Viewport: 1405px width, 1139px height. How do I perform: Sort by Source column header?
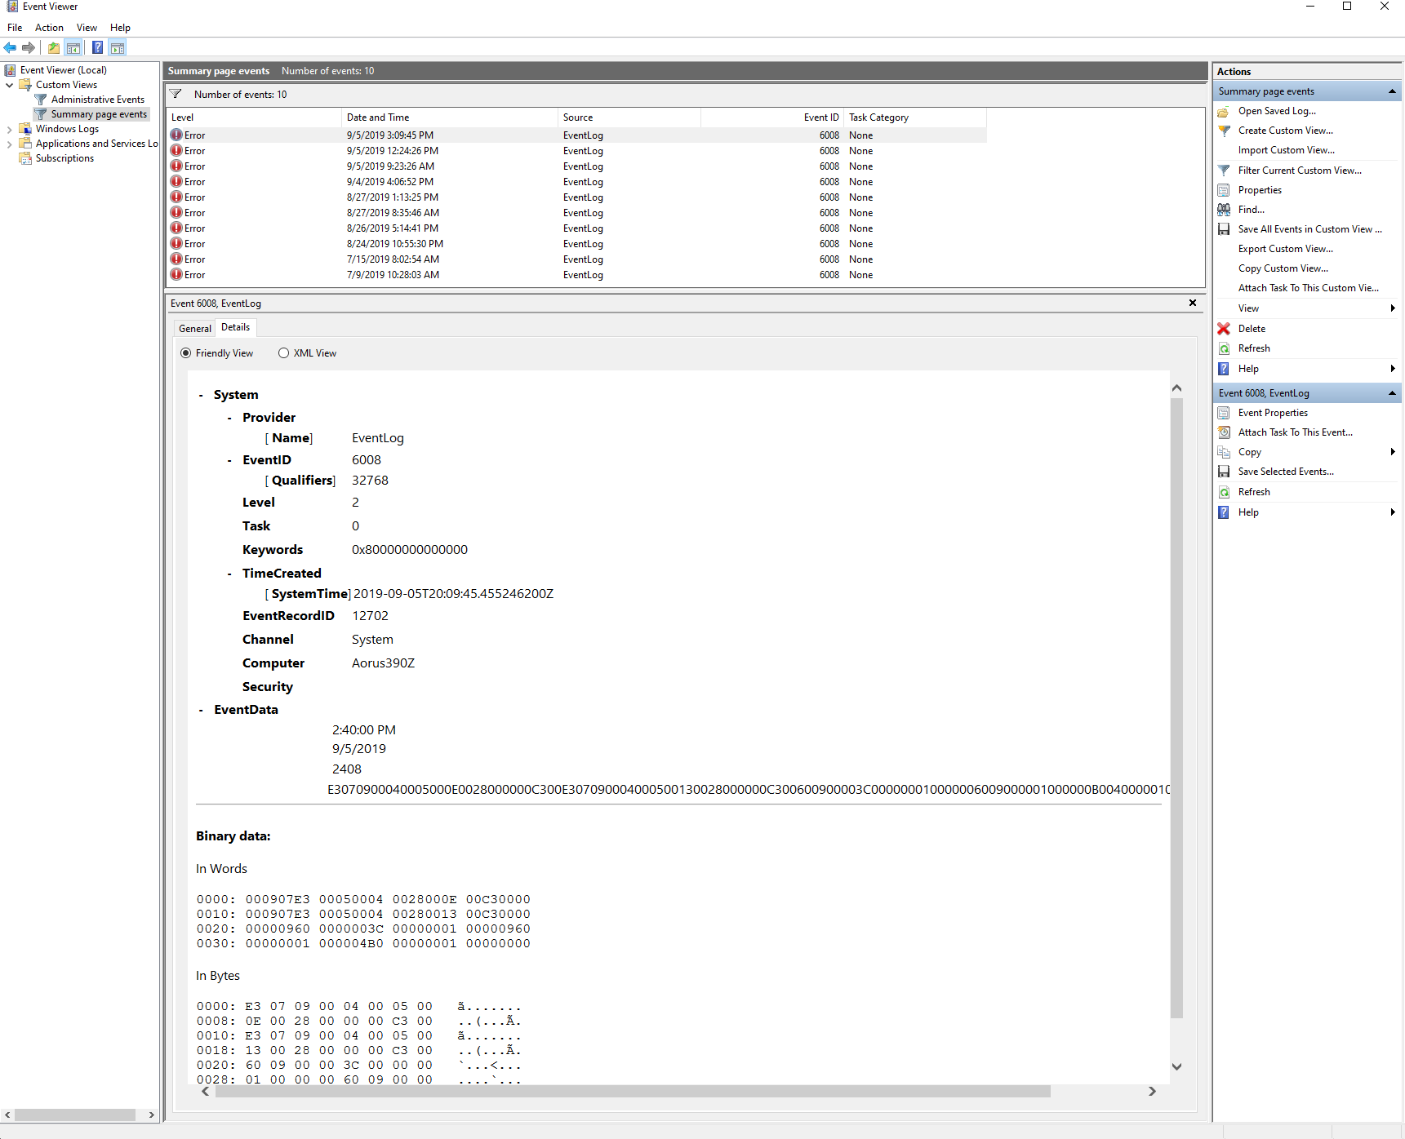coord(629,117)
